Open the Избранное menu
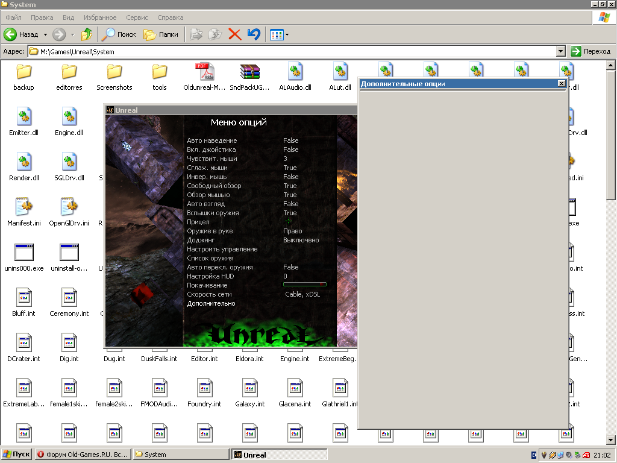The width and height of the screenshot is (617, 463). tap(99, 18)
